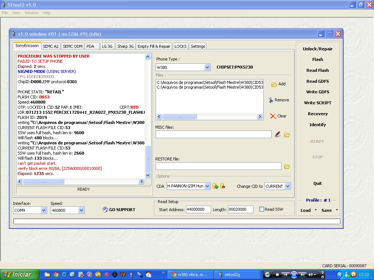Open the Help menu

pos(46,13)
